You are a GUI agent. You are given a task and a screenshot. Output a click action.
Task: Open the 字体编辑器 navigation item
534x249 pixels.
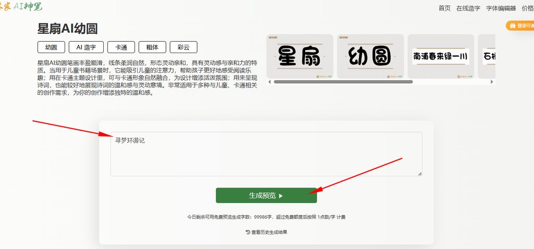coord(501,8)
